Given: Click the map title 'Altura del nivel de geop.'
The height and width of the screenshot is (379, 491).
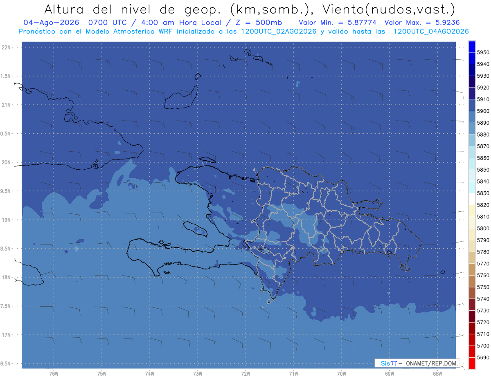Looking at the screenshot, I should pyautogui.click(x=132, y=9).
